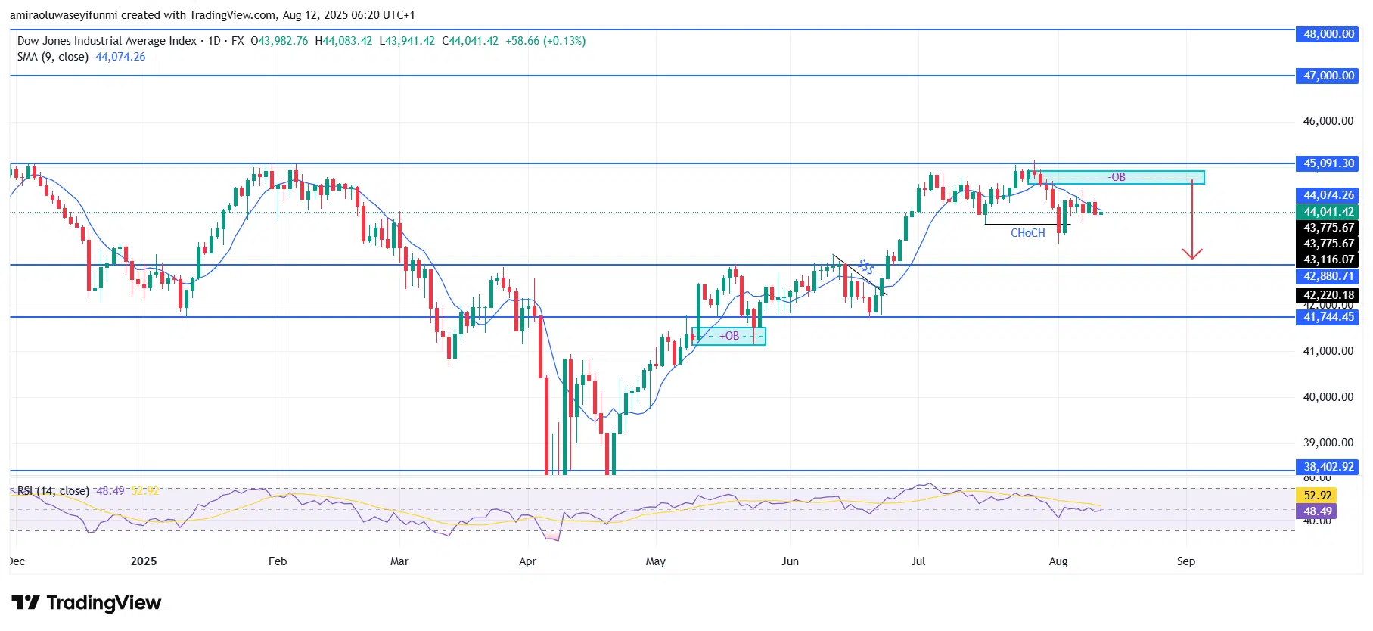
Task: Click the low value L43,941.42
Action: click(407, 41)
